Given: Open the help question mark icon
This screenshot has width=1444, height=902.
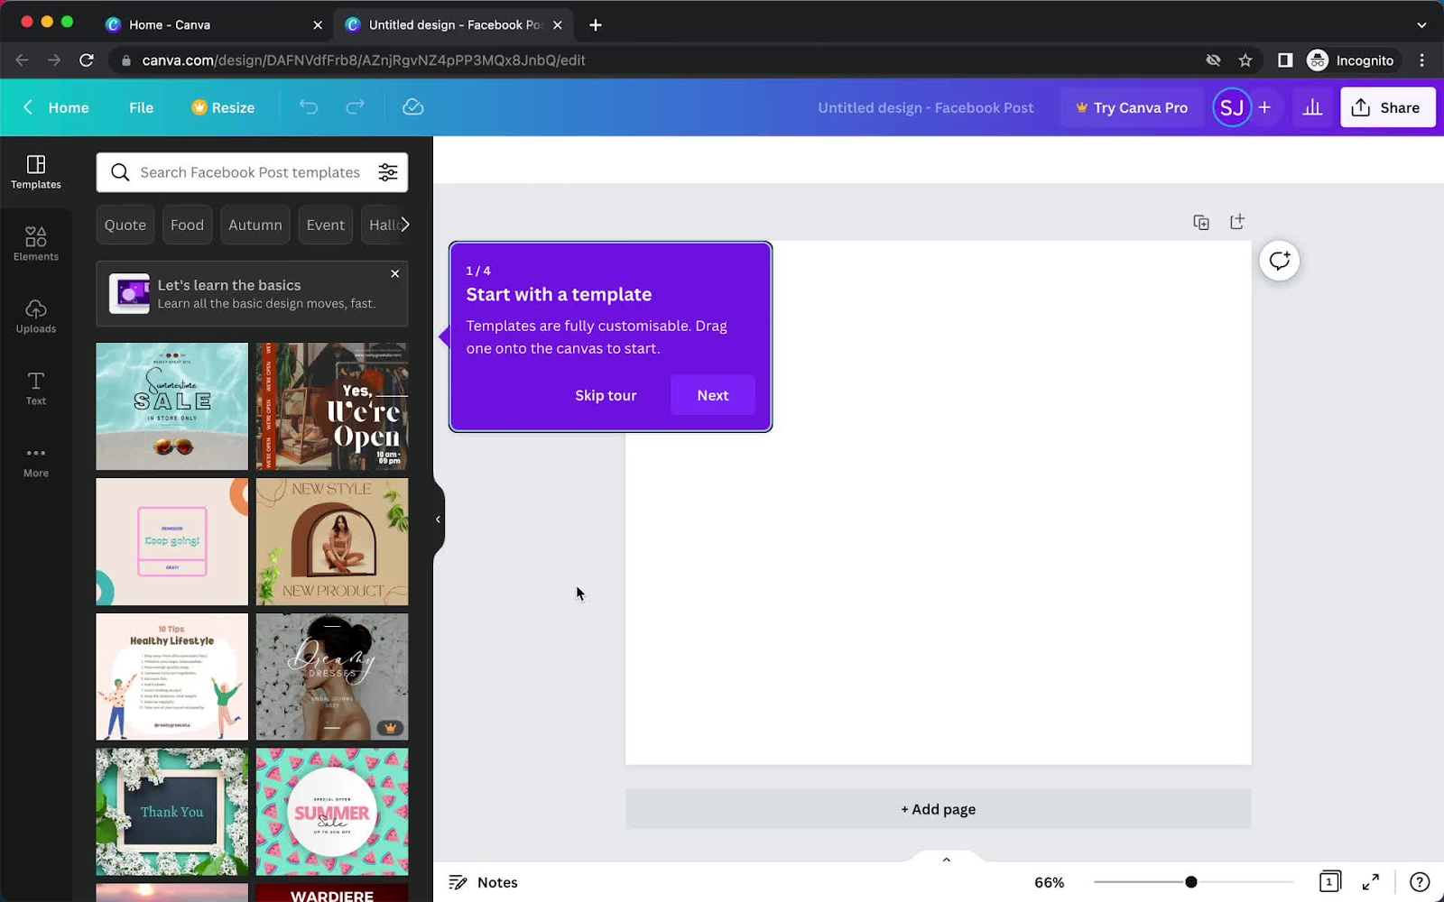Looking at the screenshot, I should coord(1420,882).
